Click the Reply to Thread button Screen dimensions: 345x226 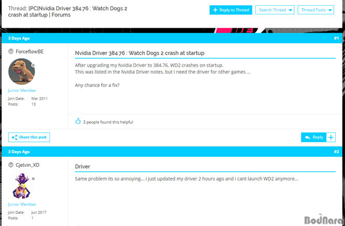click(x=231, y=10)
